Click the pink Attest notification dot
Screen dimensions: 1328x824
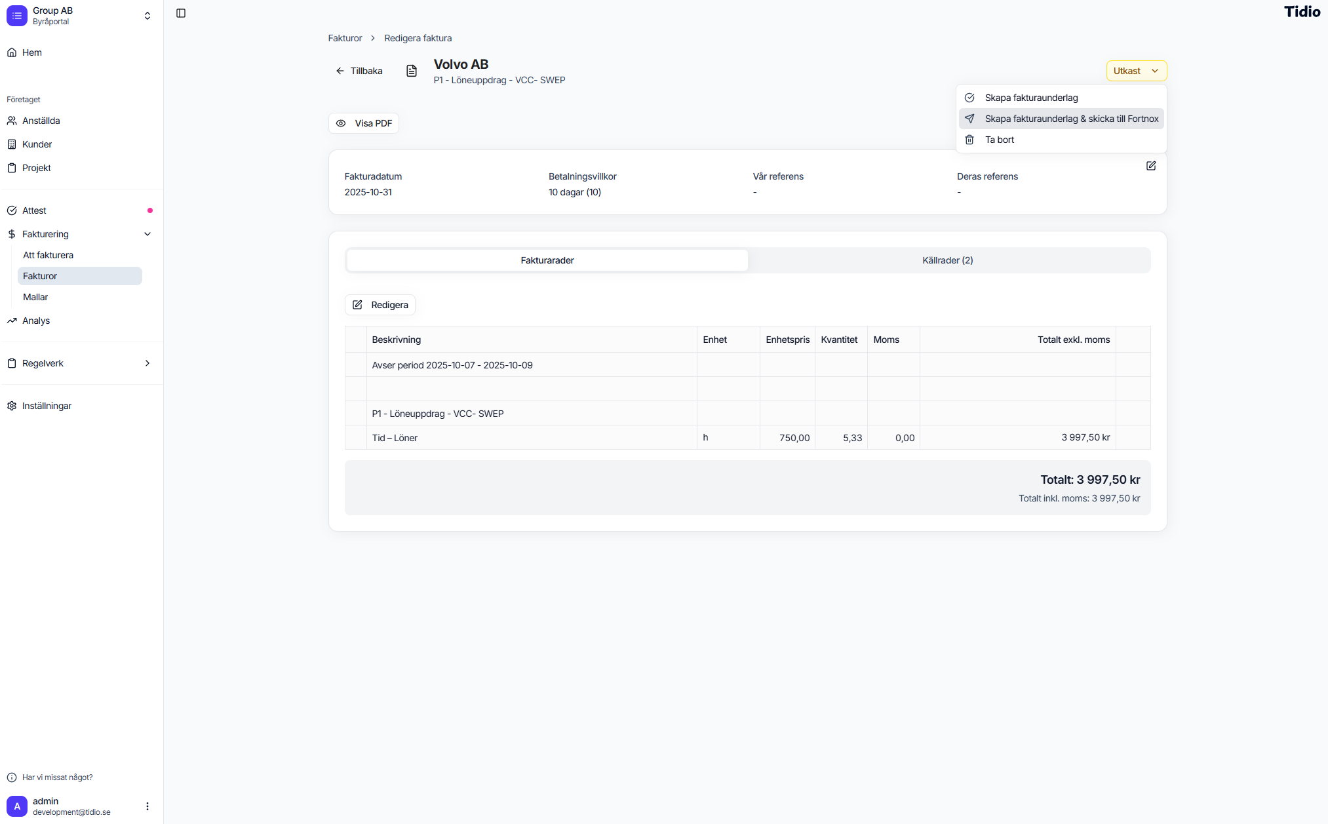point(150,210)
